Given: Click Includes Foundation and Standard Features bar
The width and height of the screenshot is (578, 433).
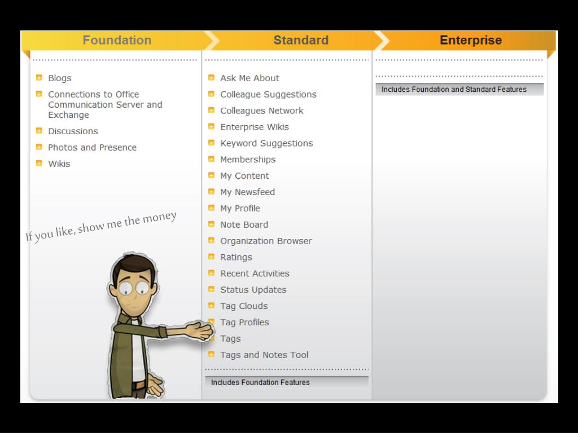Looking at the screenshot, I should [x=459, y=89].
